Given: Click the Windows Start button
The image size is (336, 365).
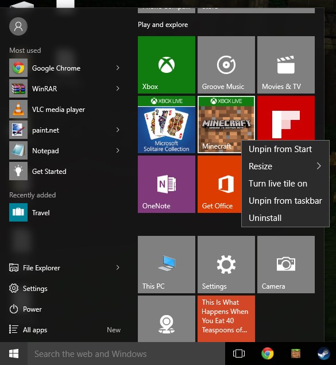Looking at the screenshot, I should (x=14, y=354).
